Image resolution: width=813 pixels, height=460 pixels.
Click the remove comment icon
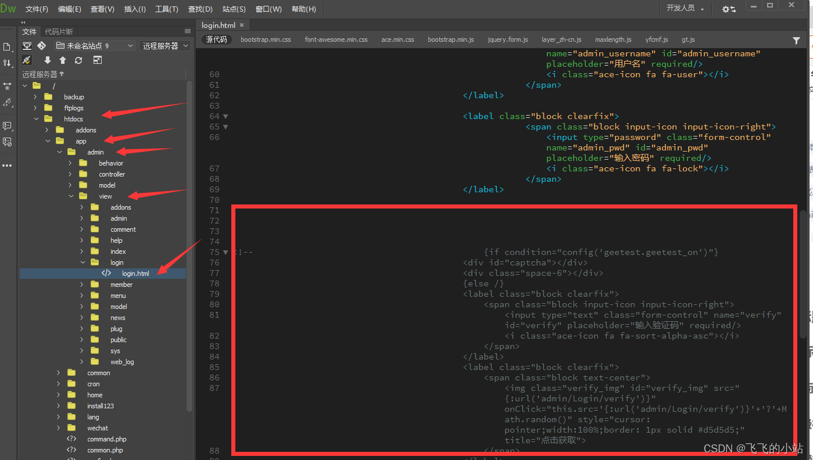coord(7,142)
